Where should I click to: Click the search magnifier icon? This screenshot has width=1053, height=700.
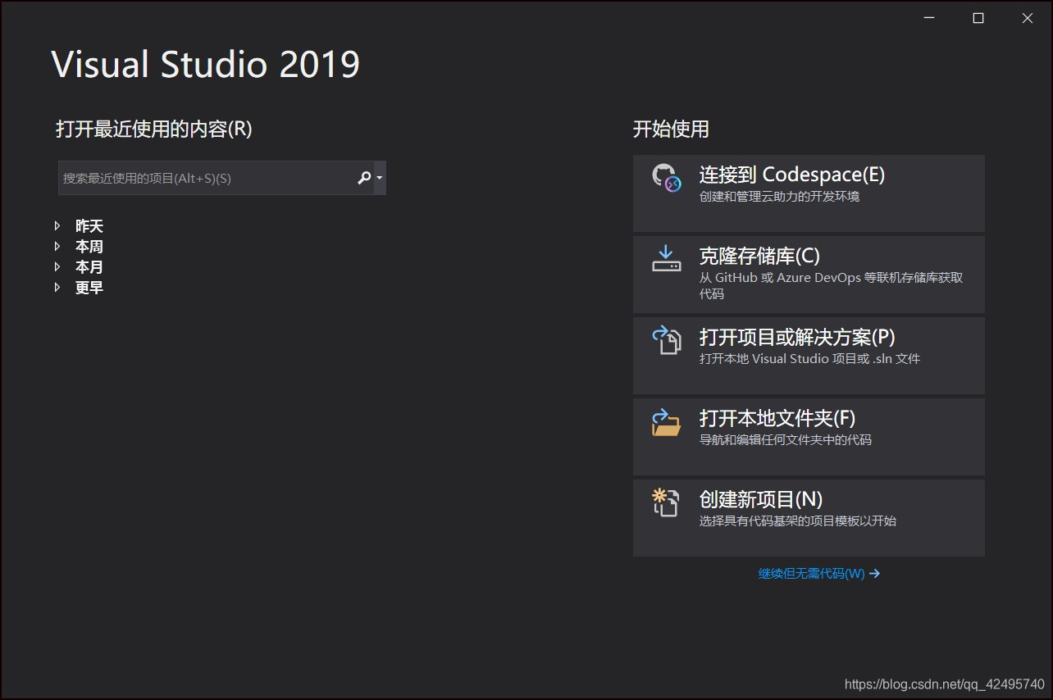point(363,177)
